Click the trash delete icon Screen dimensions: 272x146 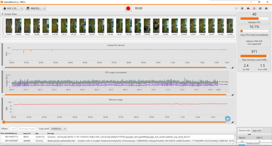(242, 8)
